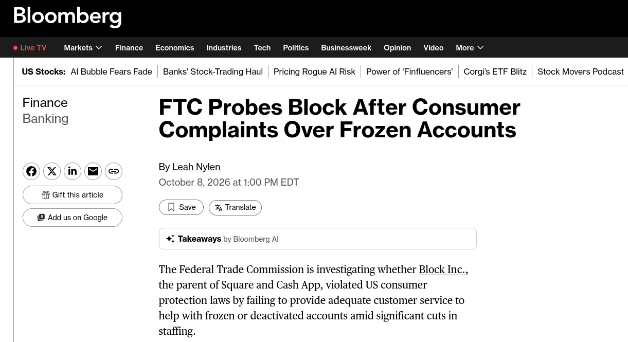Go to the Tech section
The image size is (628, 342).
262,48
